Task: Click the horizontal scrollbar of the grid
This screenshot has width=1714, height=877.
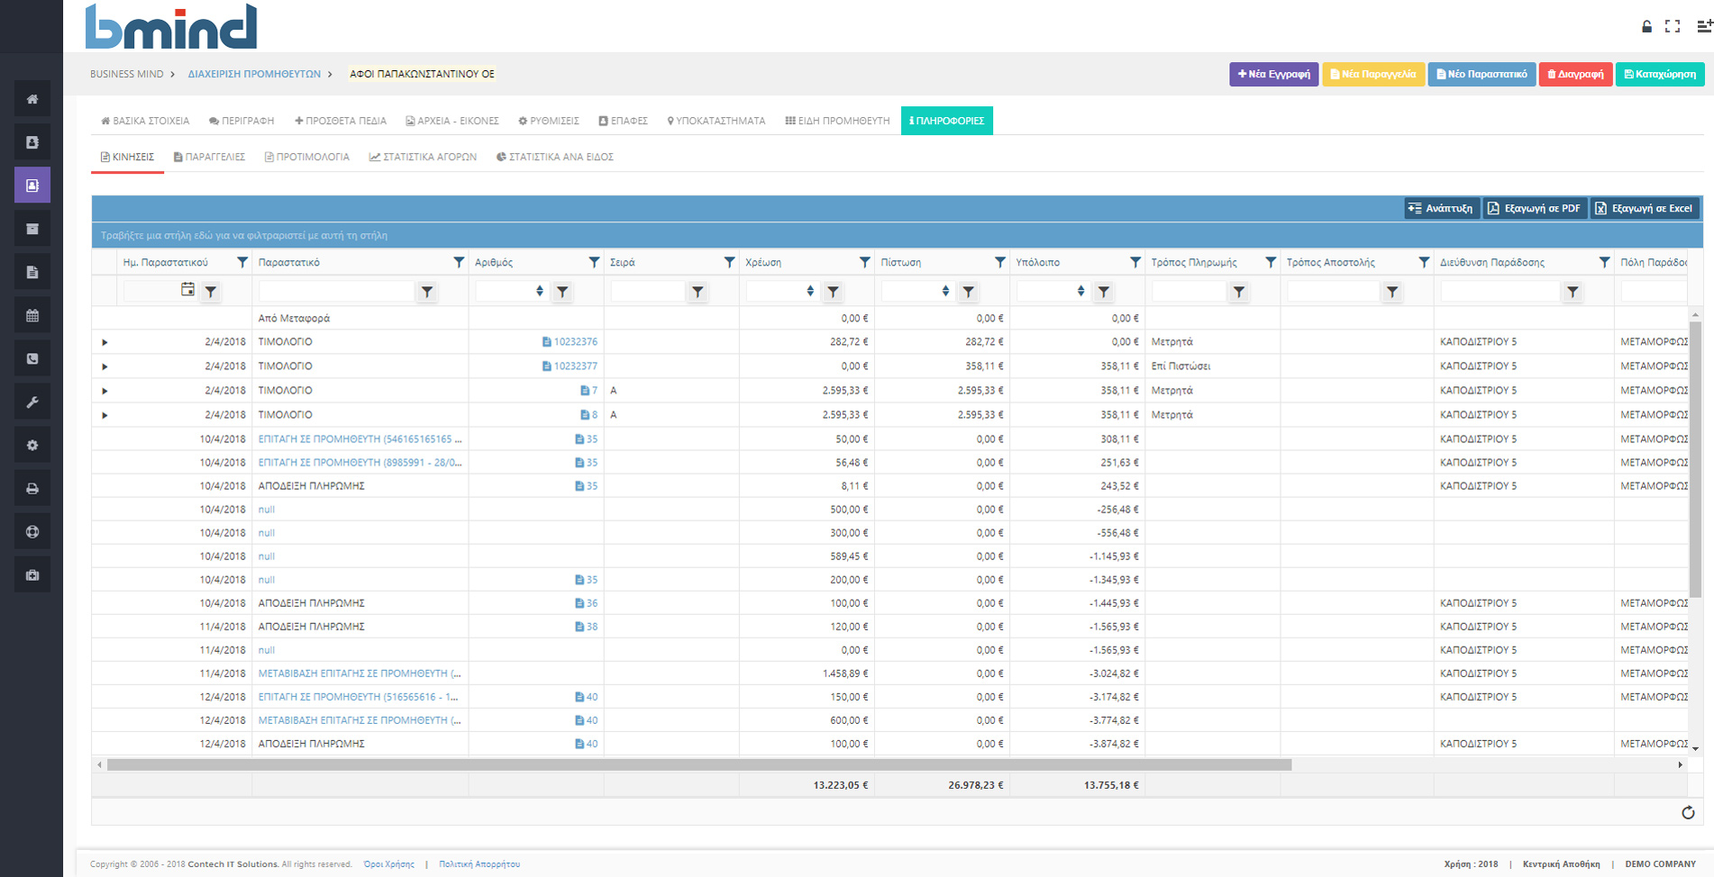Action: coord(698,764)
